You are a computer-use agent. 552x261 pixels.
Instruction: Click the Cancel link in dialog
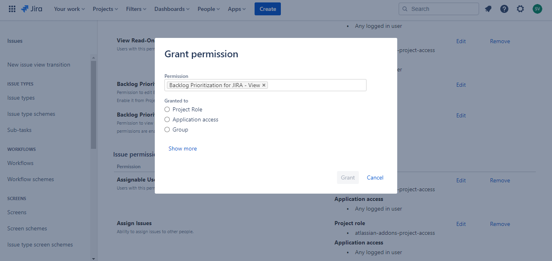(375, 177)
